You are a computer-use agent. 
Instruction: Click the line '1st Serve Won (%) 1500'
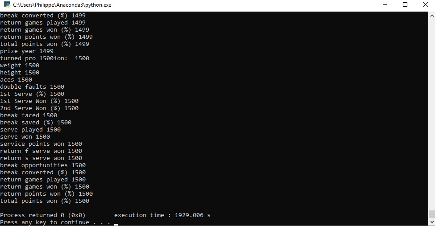click(x=39, y=101)
